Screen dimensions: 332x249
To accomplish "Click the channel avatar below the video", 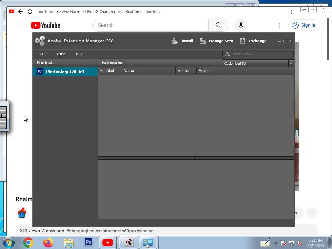I will (22, 213).
